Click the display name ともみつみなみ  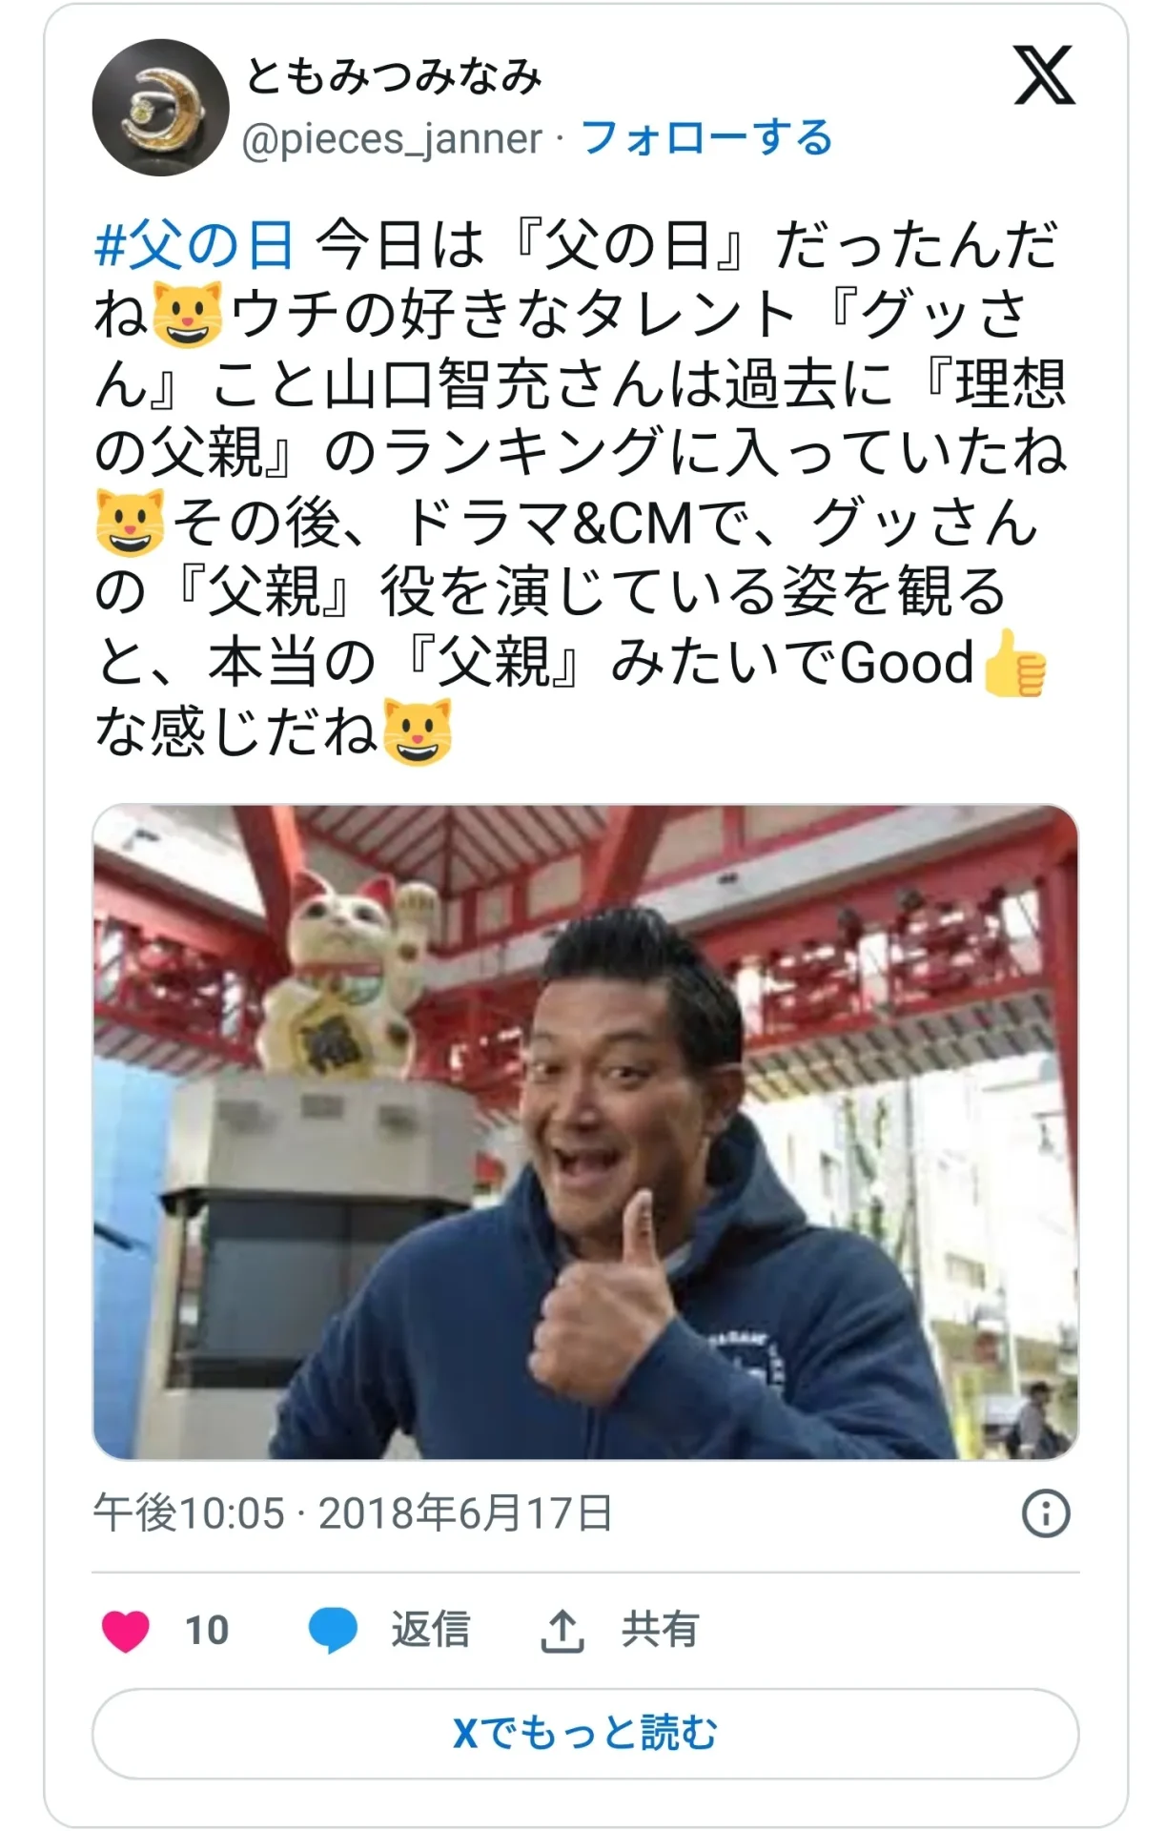(394, 76)
